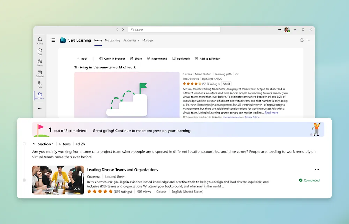This screenshot has height=224, width=349.
Task: Switch to the My Learning tab
Action: point(112,40)
